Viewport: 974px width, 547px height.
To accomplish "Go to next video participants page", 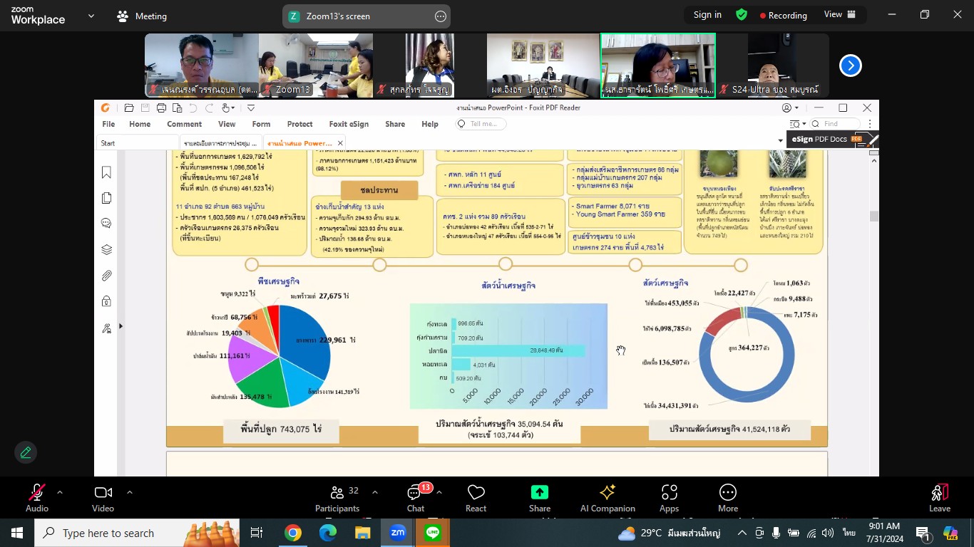I will pos(850,66).
